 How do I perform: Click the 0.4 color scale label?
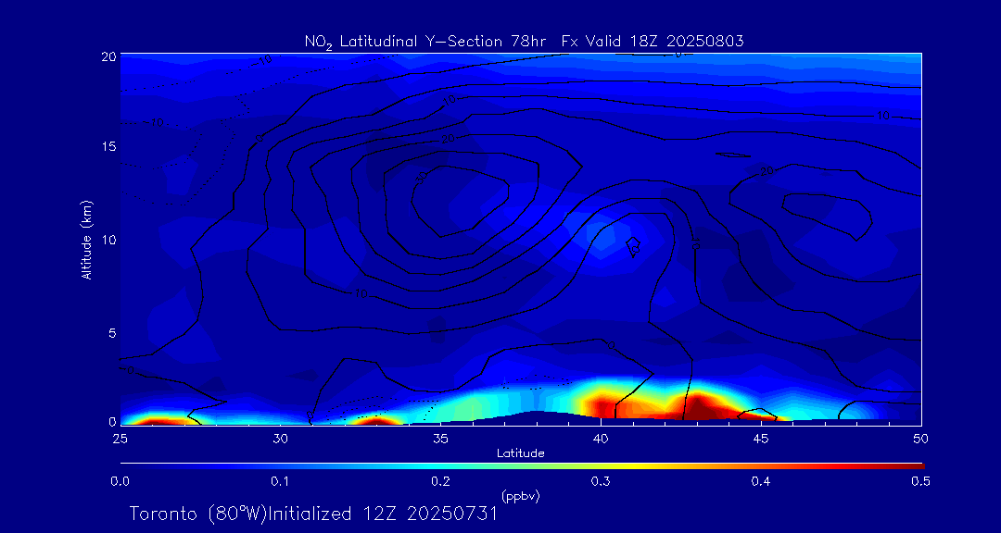coord(761,481)
